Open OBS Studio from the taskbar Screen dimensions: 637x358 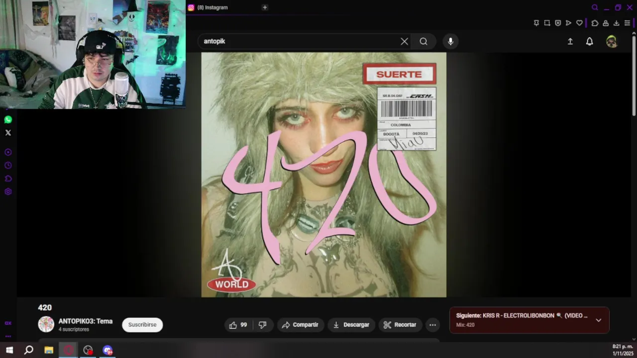[88, 350]
